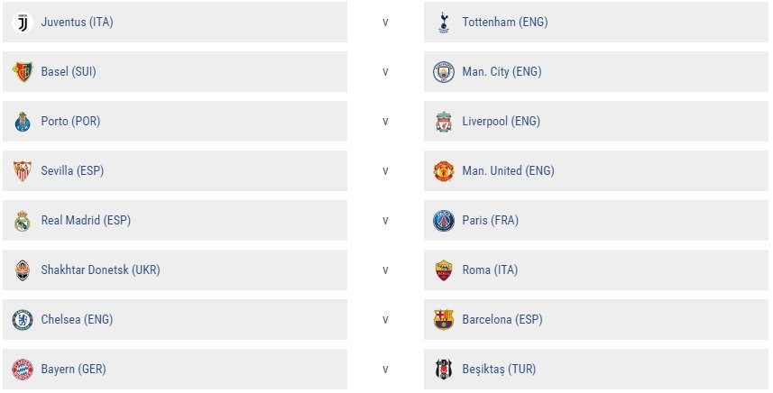
Task: Click the Roma club crest icon
Action: pyautogui.click(x=443, y=270)
